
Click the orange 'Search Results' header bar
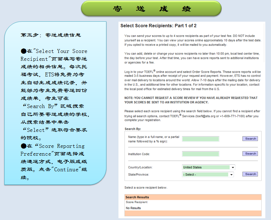click(x=193, y=197)
